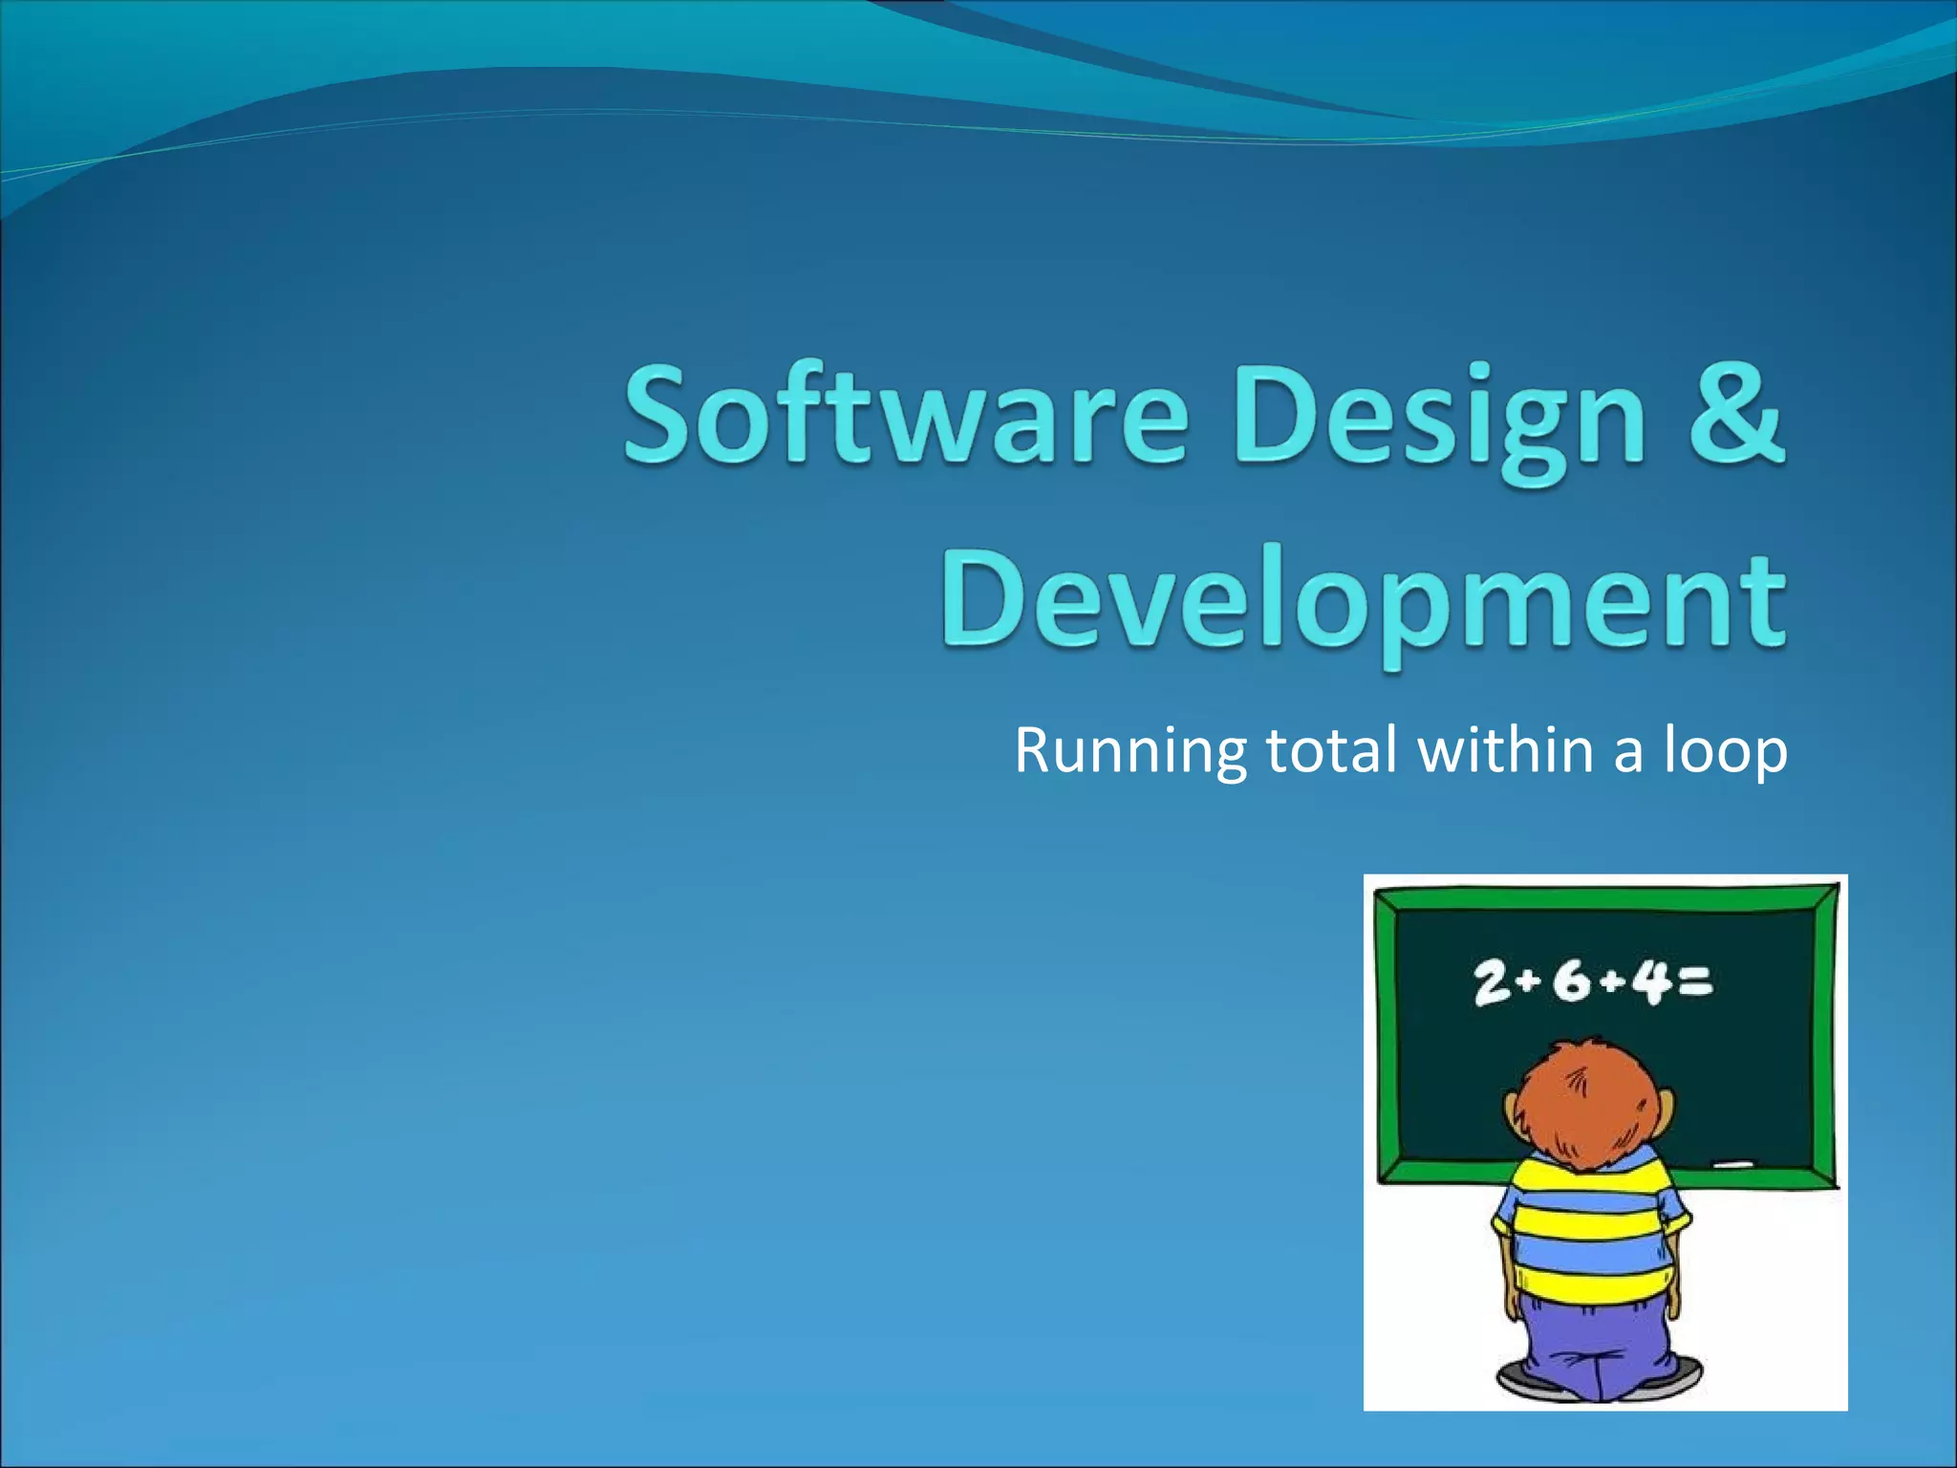Click the '2+6+4=' equation on the chalkboard
Screen dimensions: 1957x1468
tap(1593, 982)
